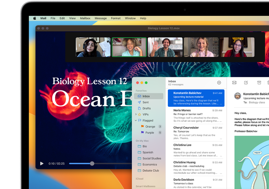Viewport: 269px width, 189px height.
Task: Click the Compose new message icon
Action: [x=246, y=83]
